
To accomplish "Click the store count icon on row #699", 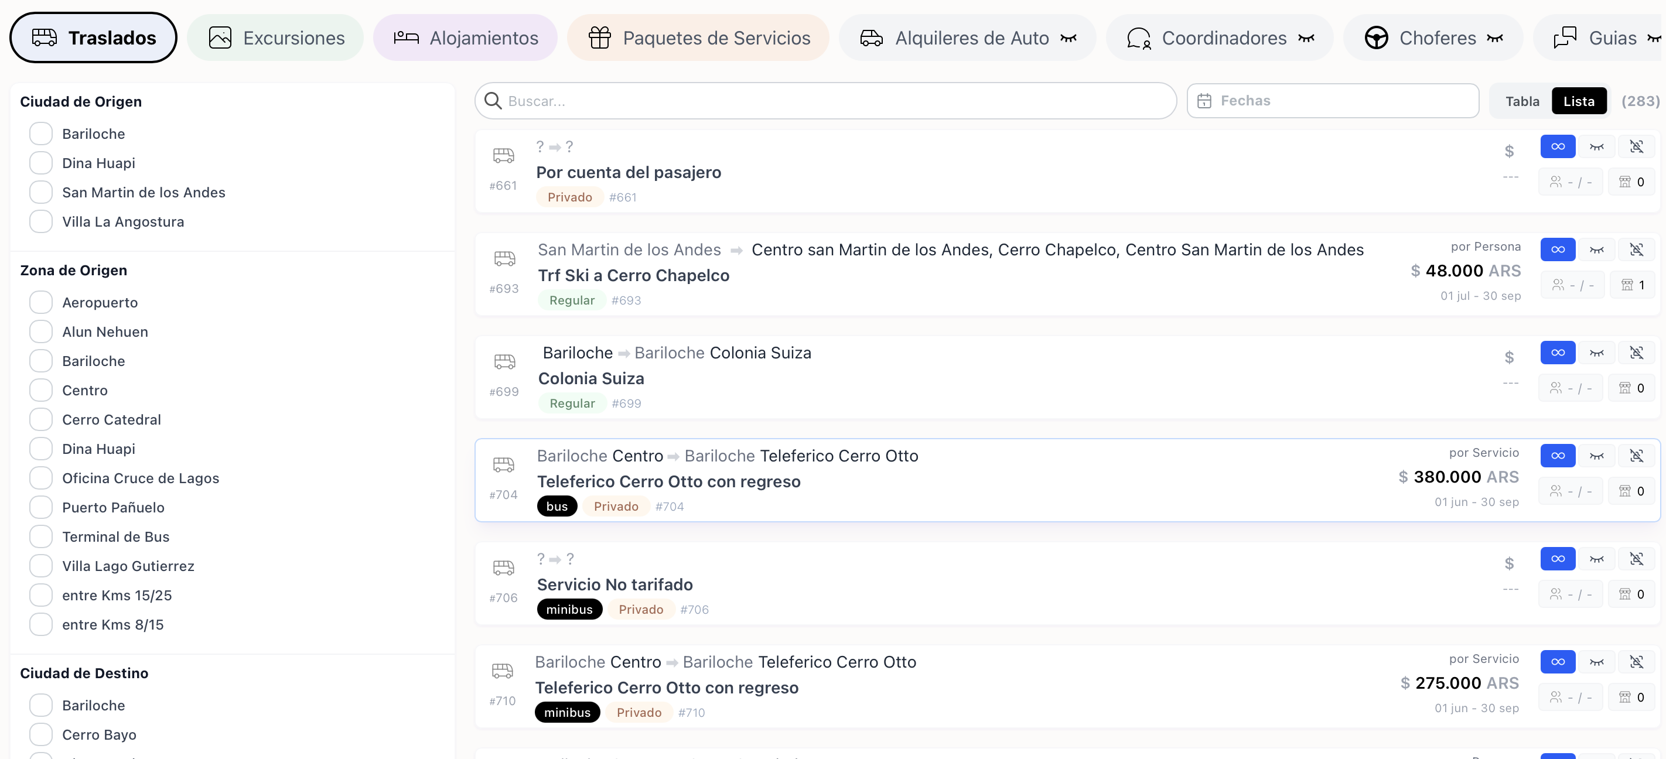I will point(1624,388).
